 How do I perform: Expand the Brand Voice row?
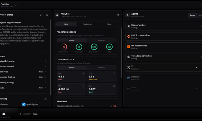[x=23, y=72]
